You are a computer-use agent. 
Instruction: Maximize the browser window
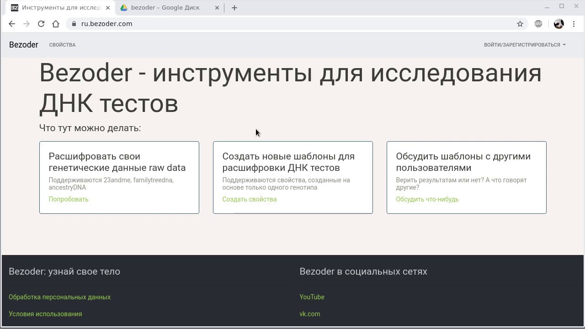point(562,6)
